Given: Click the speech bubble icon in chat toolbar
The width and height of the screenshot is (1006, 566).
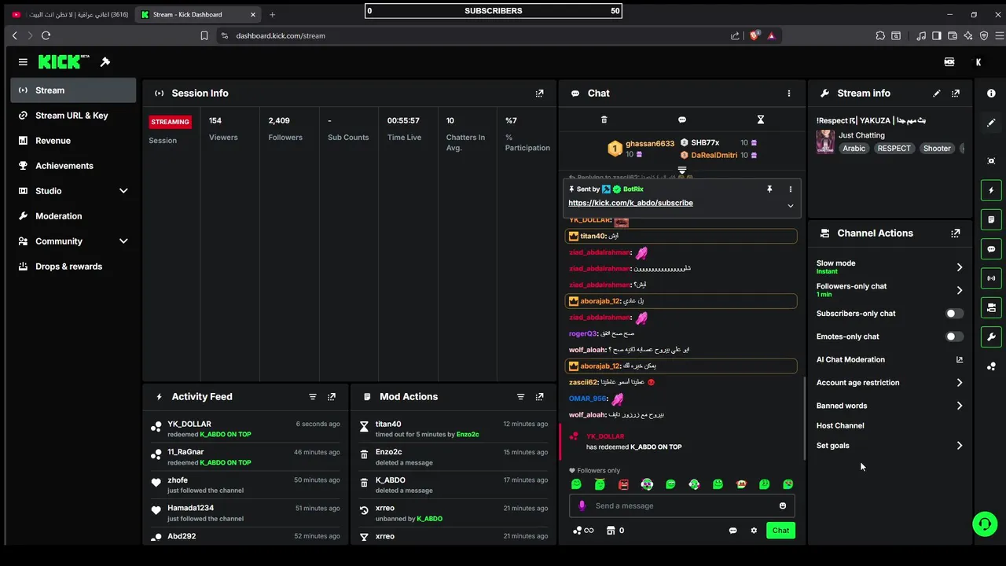Looking at the screenshot, I should (682, 119).
